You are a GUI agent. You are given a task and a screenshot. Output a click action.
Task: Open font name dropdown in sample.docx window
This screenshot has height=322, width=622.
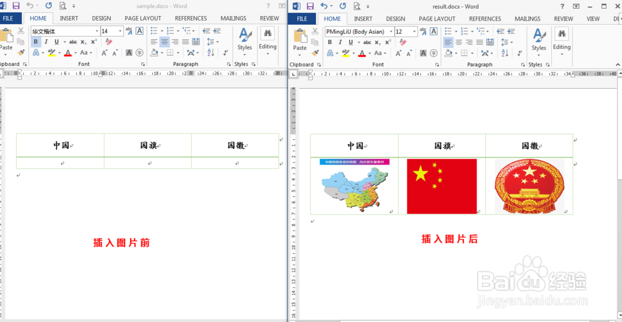(x=97, y=31)
